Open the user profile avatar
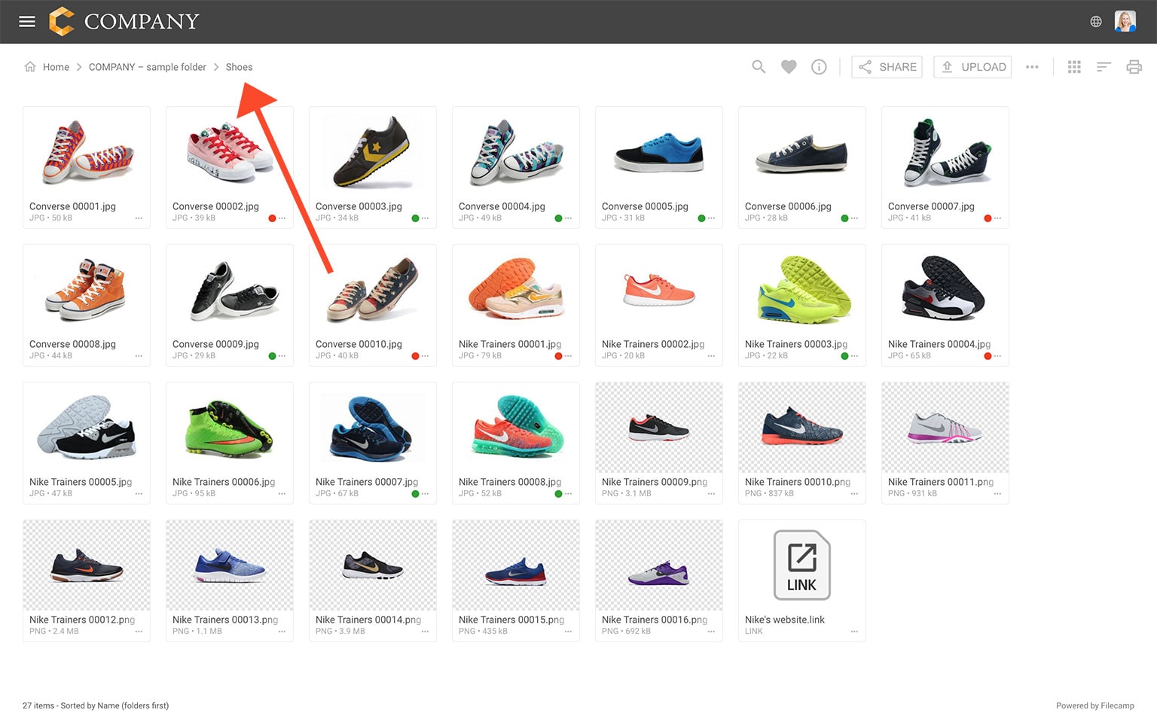 point(1125,22)
